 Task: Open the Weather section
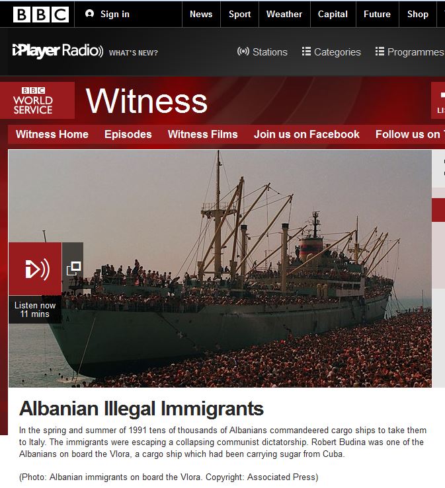coord(284,14)
